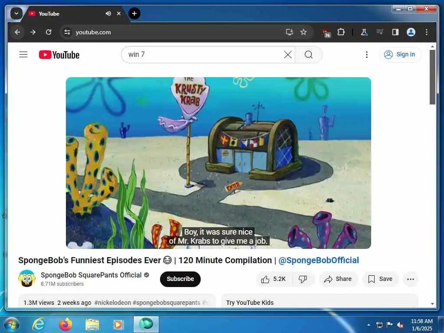Viewport: 444px width, 333px height.
Task: Bookmark this page with the star
Action: (x=304, y=32)
